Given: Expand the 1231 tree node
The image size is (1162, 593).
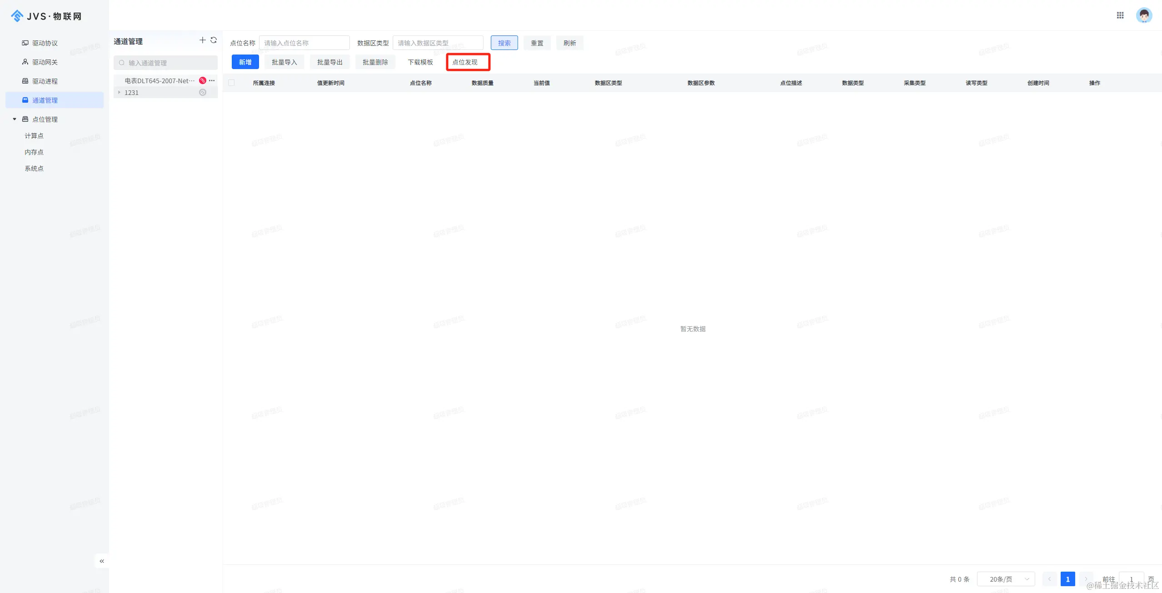Looking at the screenshot, I should pyautogui.click(x=120, y=92).
